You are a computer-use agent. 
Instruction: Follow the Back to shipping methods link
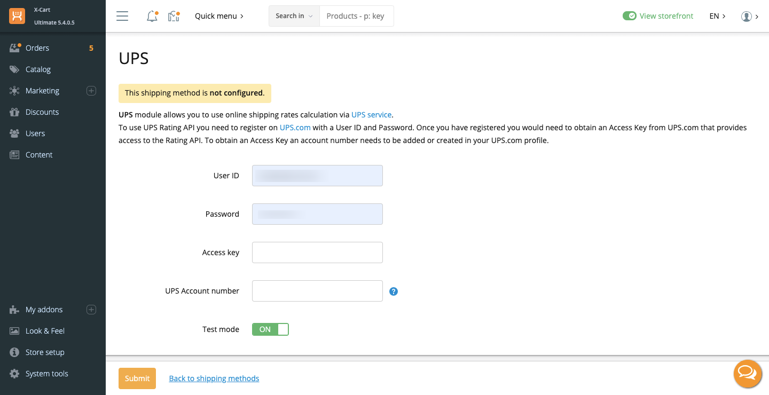tap(214, 378)
